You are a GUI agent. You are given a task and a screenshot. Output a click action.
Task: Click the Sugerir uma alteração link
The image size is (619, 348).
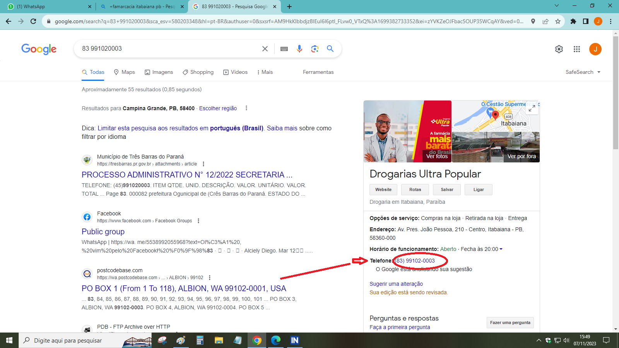click(x=396, y=284)
